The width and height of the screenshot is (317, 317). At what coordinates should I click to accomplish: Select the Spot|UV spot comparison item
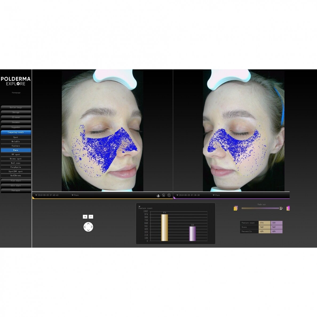16,171
